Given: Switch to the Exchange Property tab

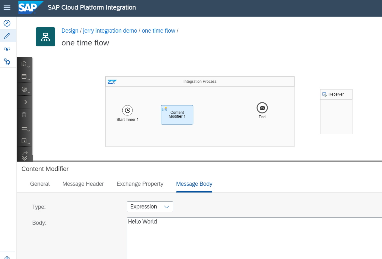Looking at the screenshot, I should (x=140, y=184).
